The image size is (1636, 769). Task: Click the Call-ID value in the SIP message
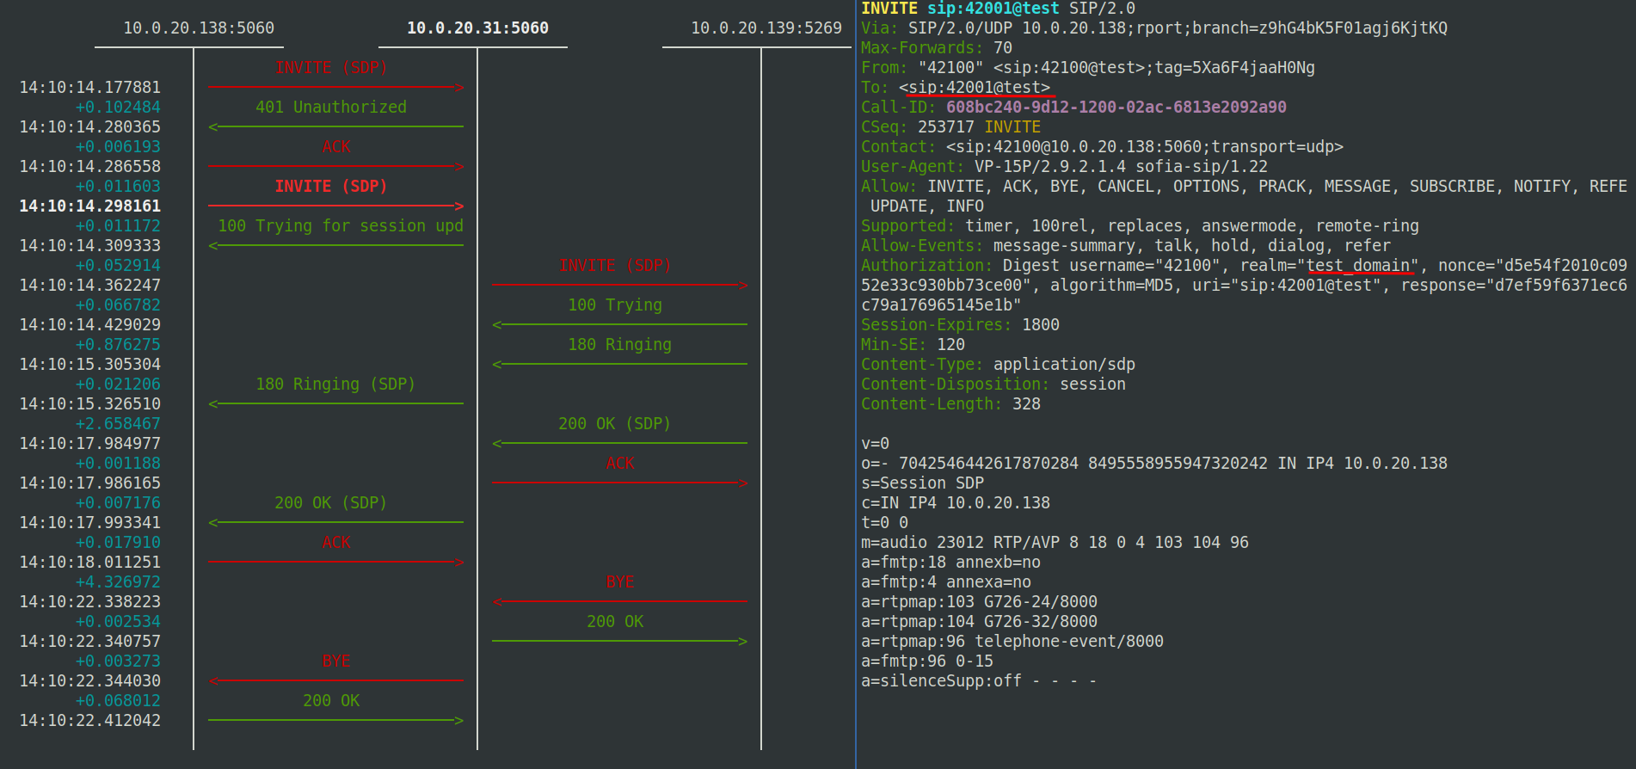pos(1116,108)
